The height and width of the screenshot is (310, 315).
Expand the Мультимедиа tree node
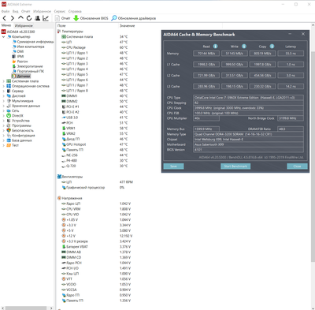click(4, 101)
